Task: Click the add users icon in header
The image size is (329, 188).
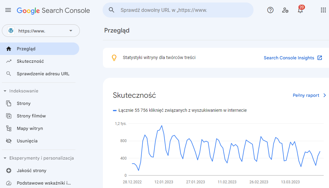Action: (285, 10)
